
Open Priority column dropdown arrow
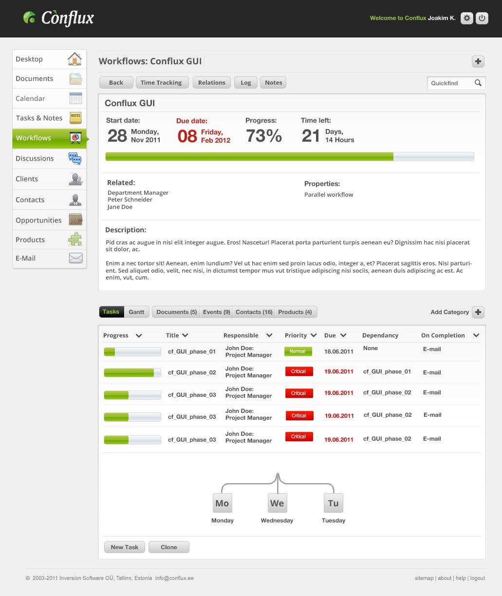[314, 335]
